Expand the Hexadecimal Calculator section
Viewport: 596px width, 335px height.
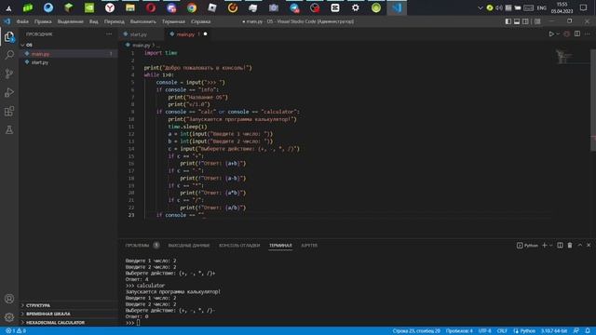56,323
